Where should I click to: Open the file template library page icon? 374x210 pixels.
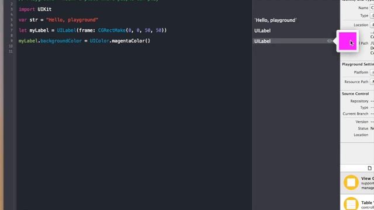[369, 168]
